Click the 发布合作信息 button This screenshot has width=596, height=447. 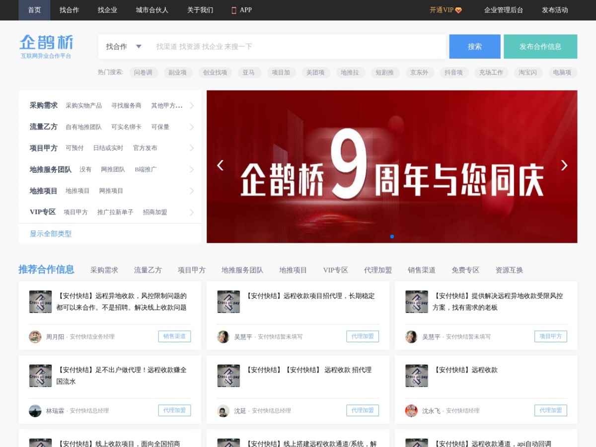click(x=540, y=47)
